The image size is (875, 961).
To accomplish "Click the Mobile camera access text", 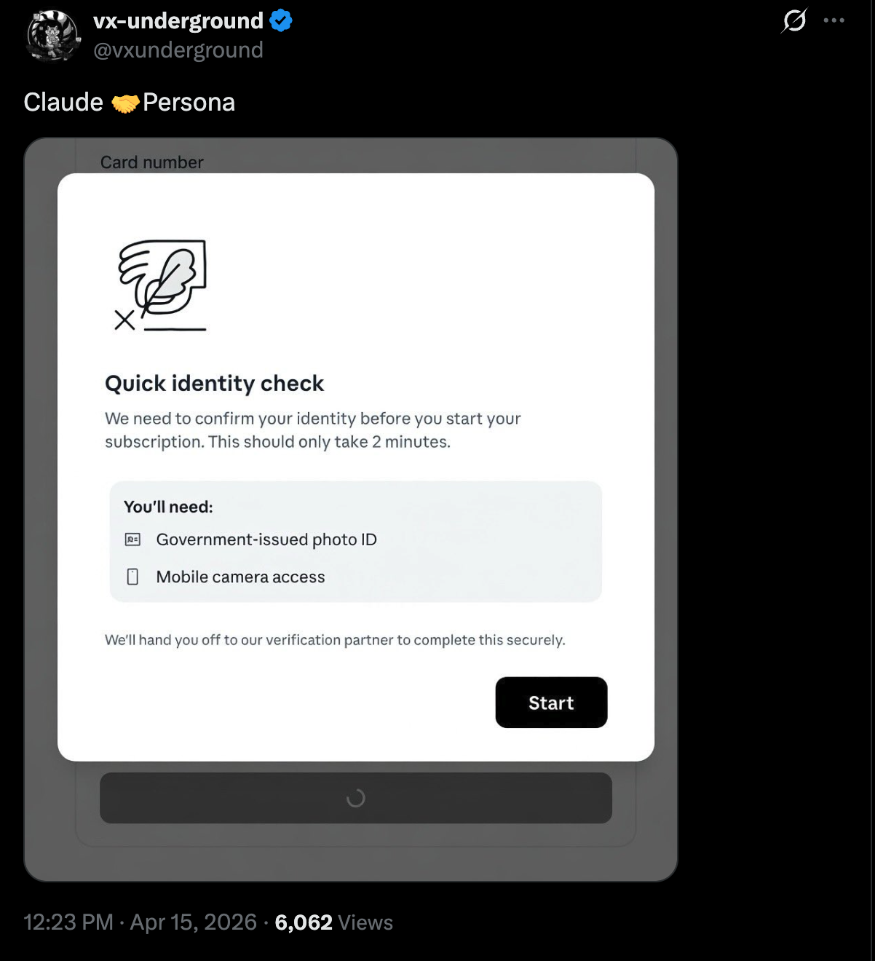I will [240, 577].
